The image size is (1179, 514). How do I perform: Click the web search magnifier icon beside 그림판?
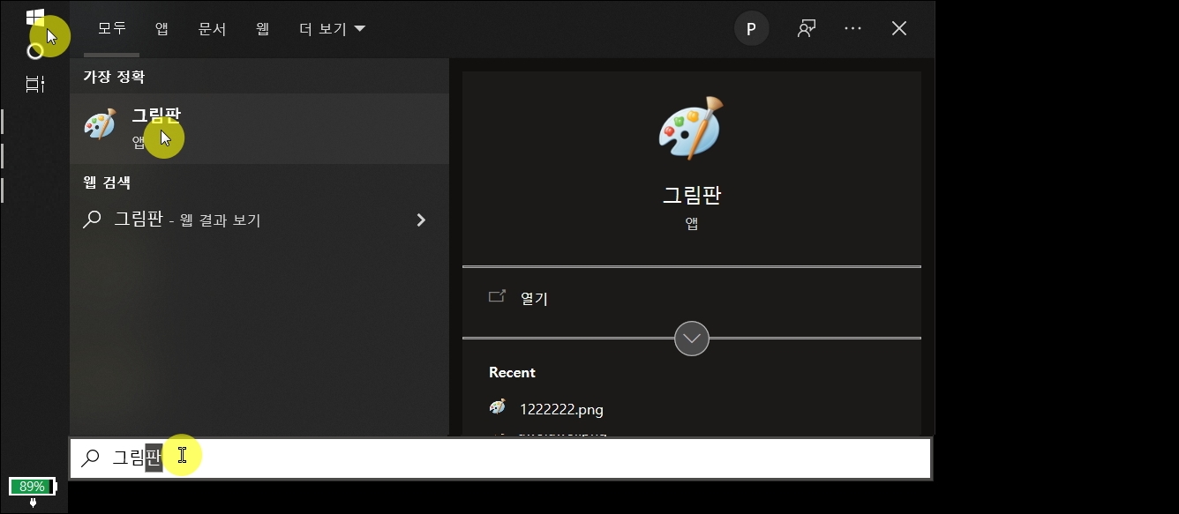tap(92, 220)
